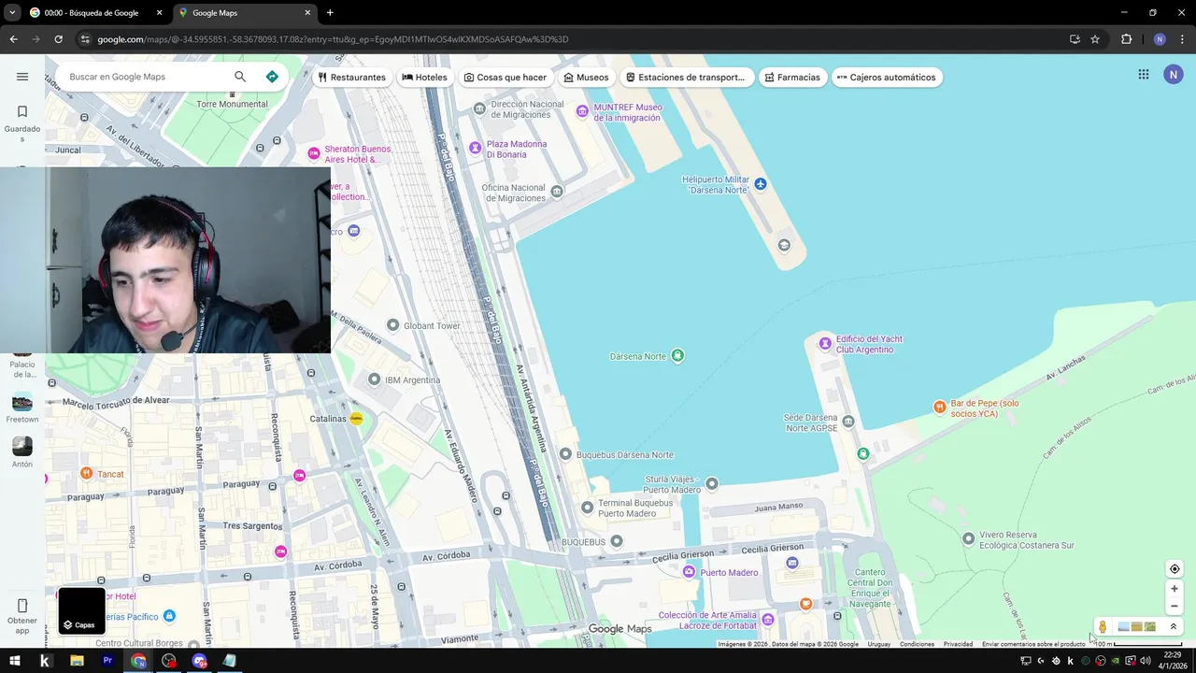Click the address bar URL
This screenshot has width=1196, height=673.
coord(333,39)
